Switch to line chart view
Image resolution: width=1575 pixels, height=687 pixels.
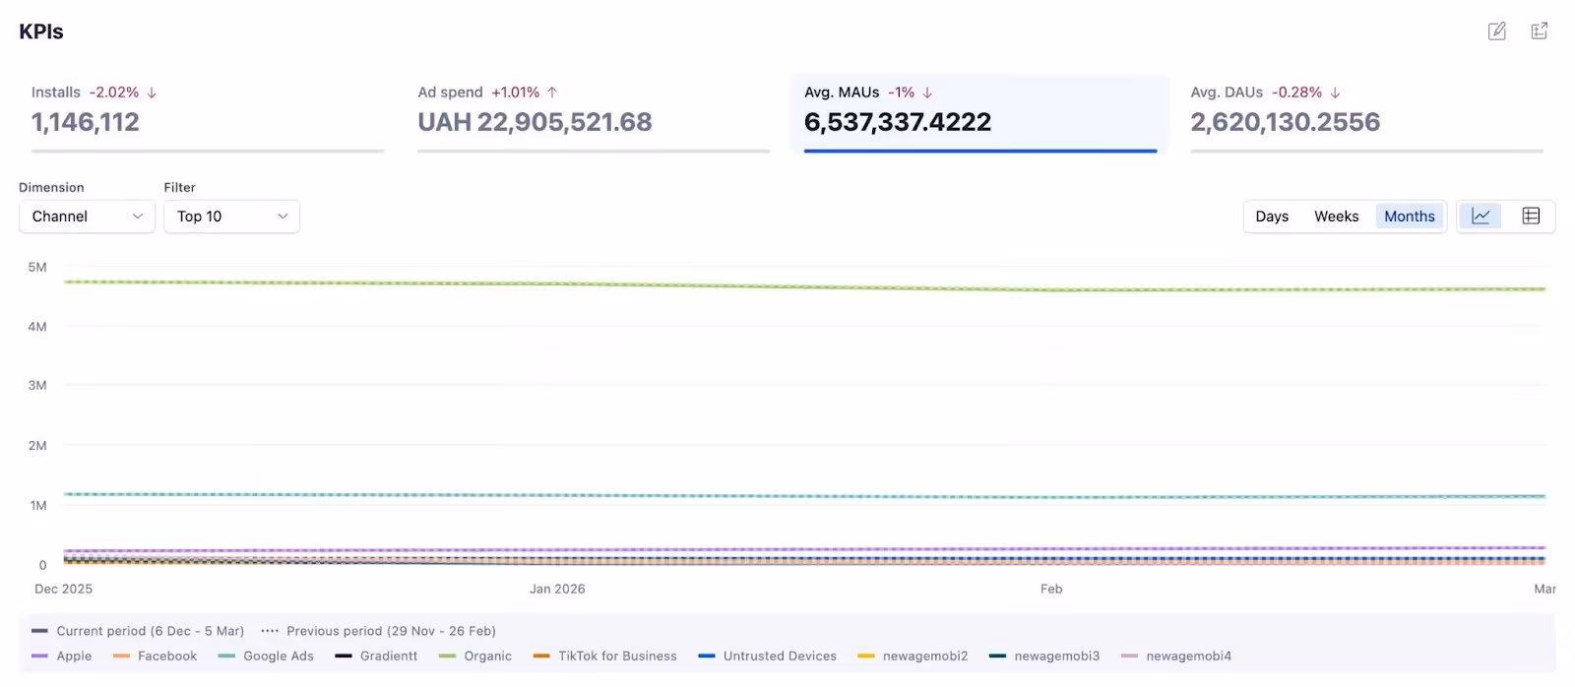[1480, 216]
